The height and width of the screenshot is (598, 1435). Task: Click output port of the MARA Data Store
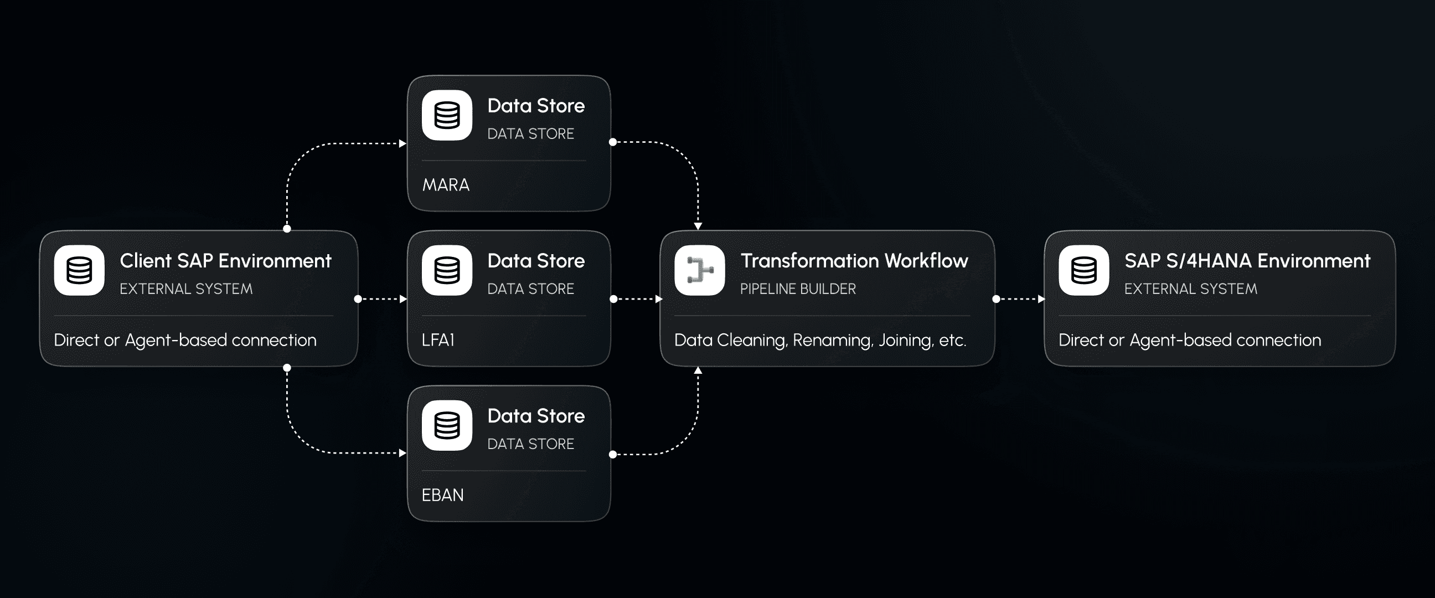pos(613,142)
